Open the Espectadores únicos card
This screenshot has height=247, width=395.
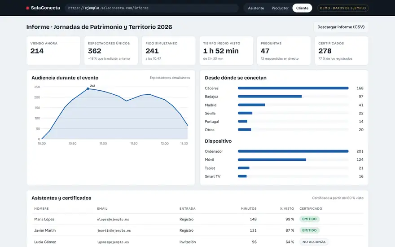coord(111,51)
